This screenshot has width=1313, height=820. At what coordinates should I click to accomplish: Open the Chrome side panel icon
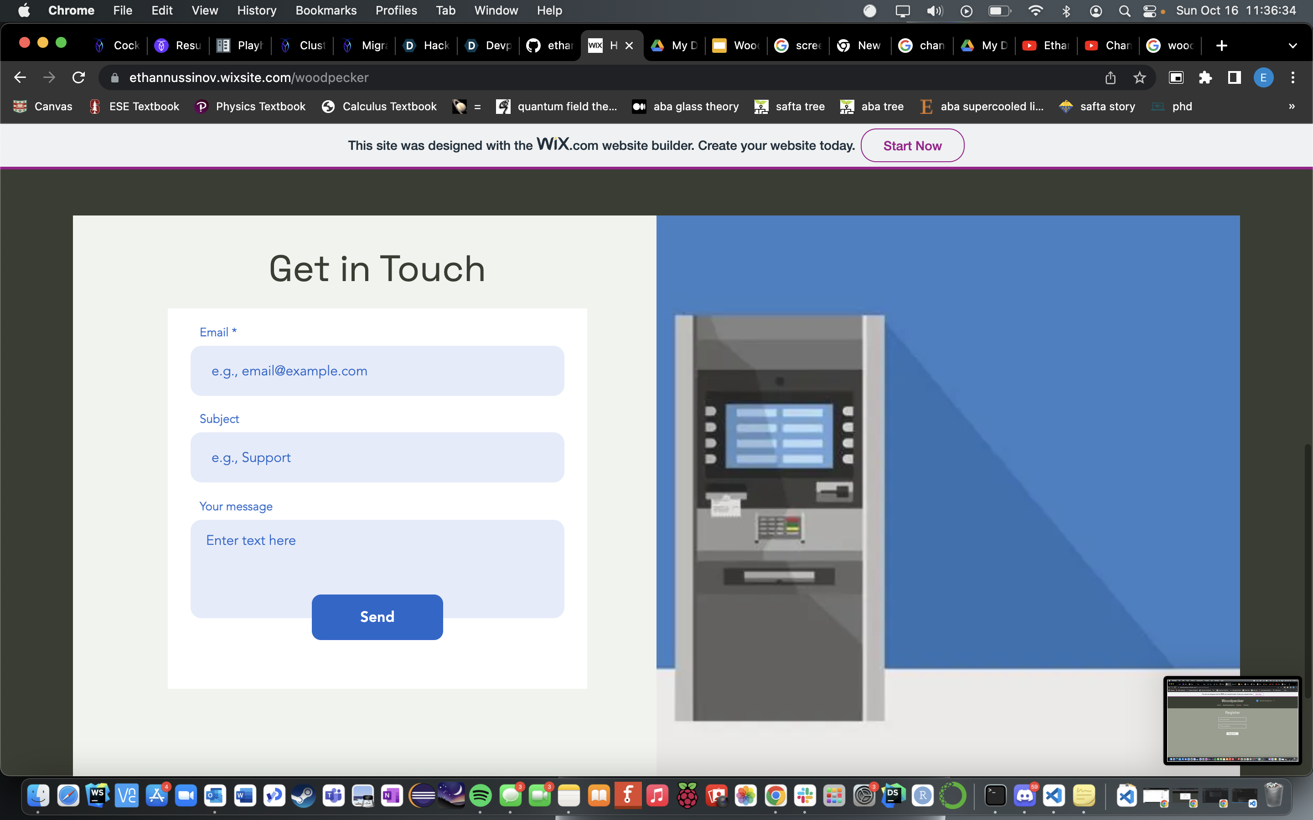pos(1234,77)
